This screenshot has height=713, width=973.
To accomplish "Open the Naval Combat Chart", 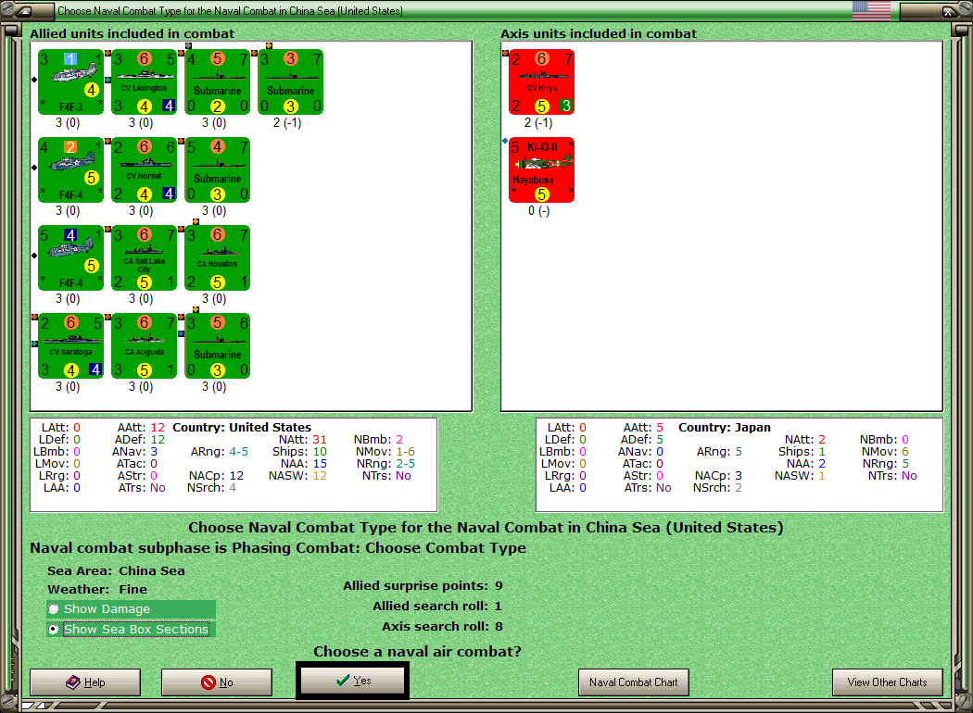I will (634, 682).
